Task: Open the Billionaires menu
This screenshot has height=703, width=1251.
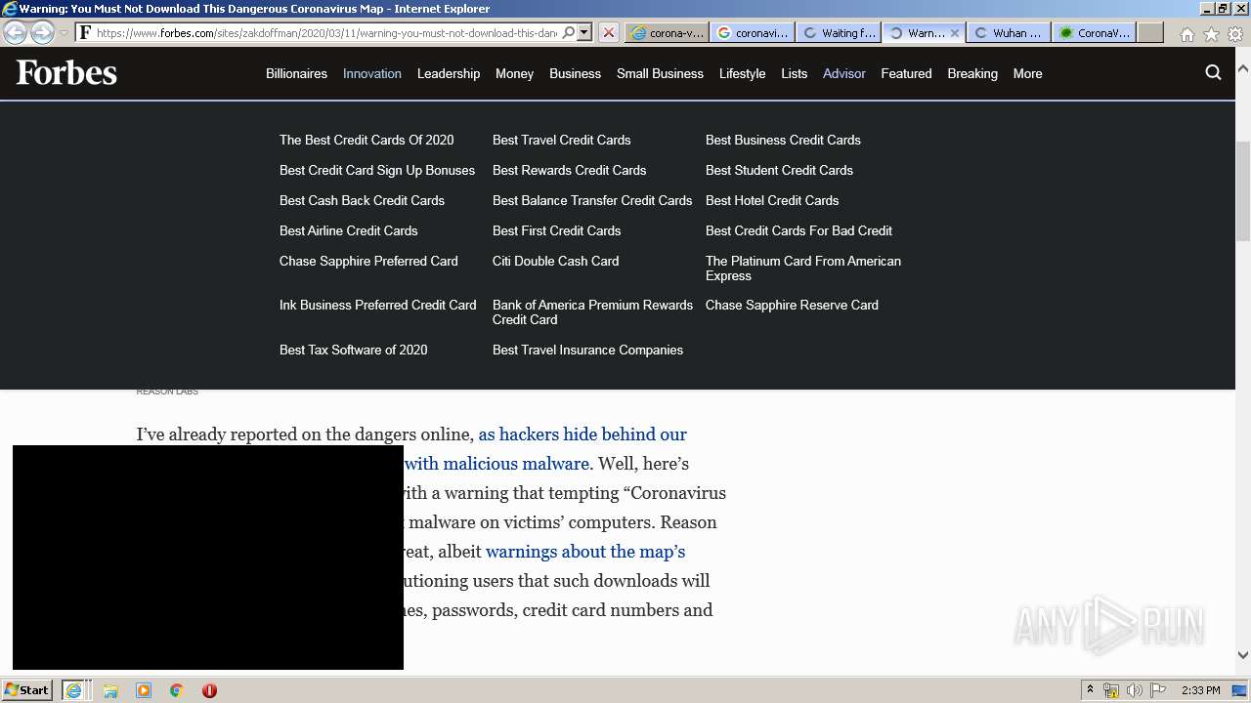Action: pyautogui.click(x=296, y=73)
